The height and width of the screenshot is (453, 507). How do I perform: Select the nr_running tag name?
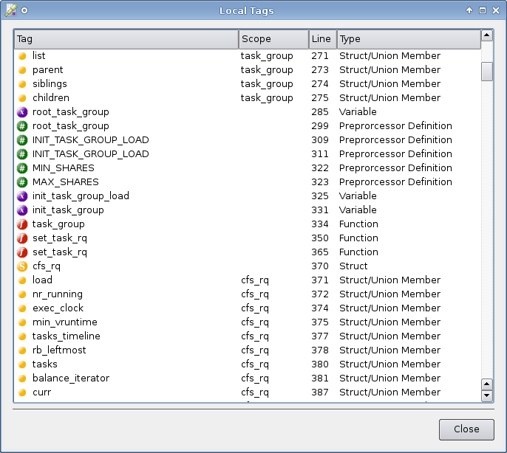point(57,294)
